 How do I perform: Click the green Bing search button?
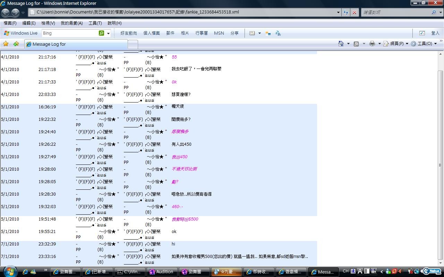[x=101, y=33]
